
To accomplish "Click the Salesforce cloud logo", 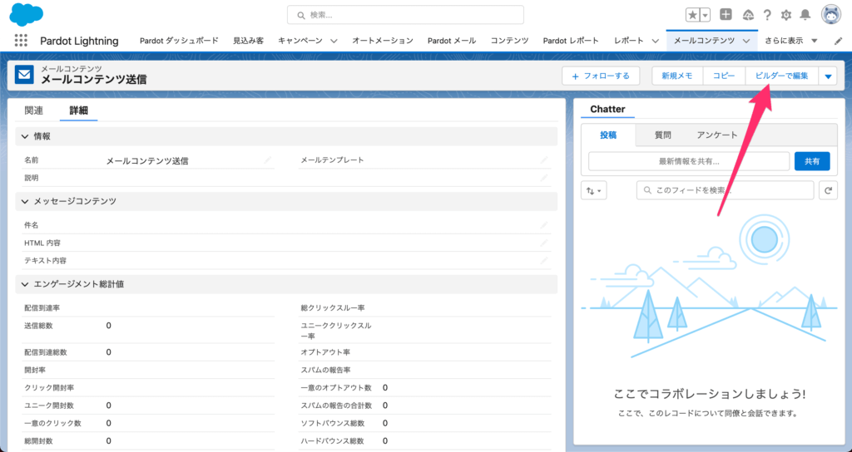I will click(26, 13).
